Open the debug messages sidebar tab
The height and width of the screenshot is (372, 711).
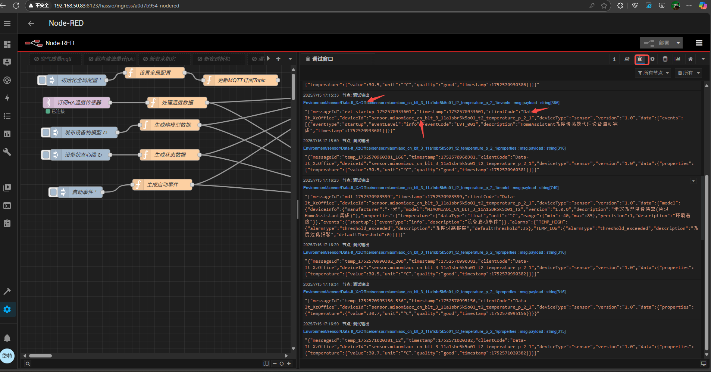[640, 59]
